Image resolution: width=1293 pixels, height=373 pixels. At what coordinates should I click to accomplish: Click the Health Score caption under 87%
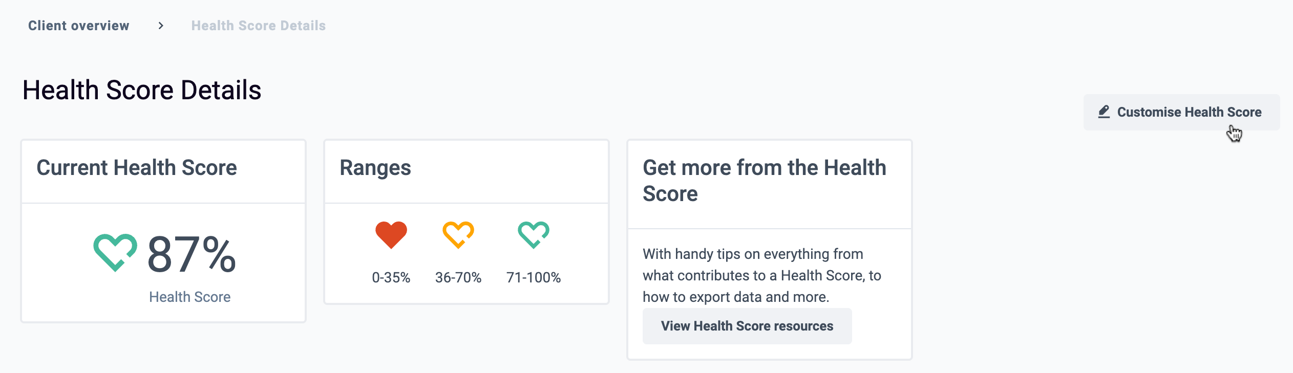(190, 297)
